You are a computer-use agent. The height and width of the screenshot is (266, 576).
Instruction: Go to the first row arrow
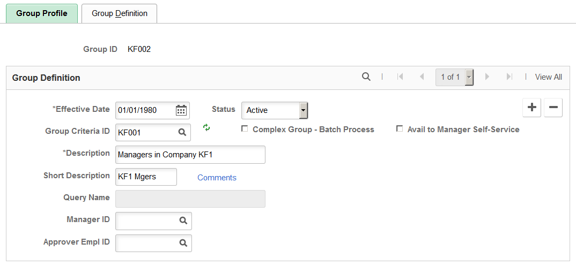point(400,77)
